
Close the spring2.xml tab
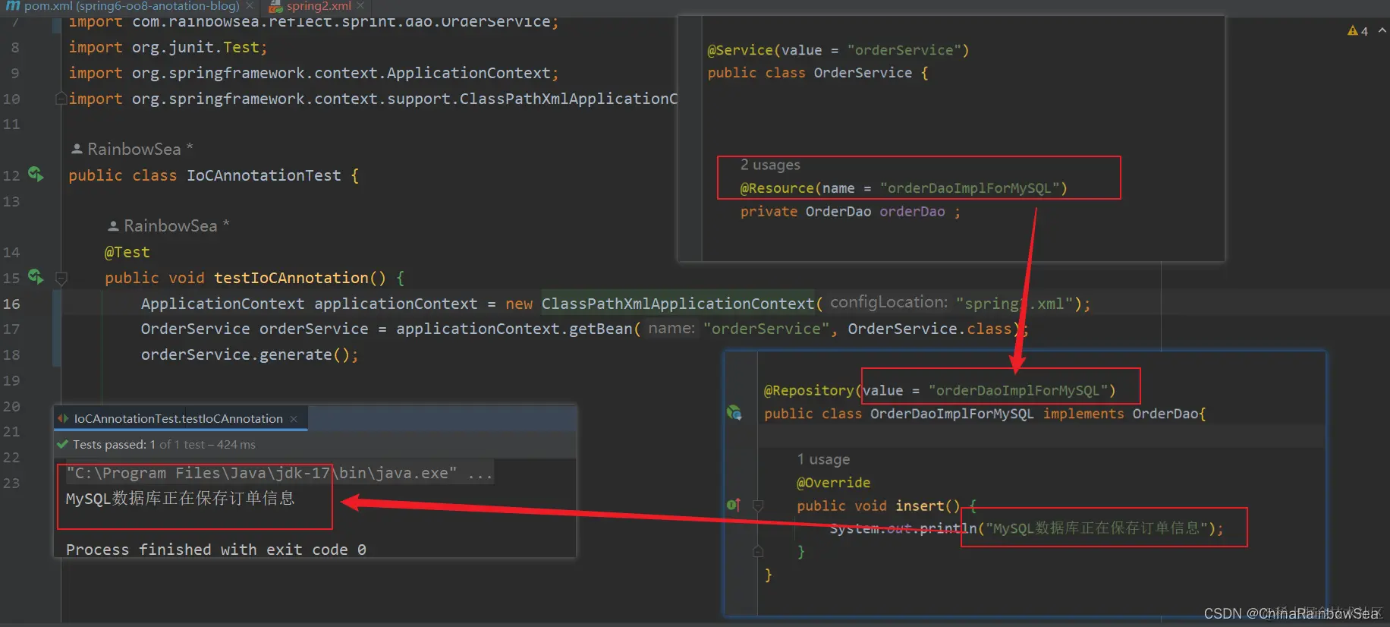tap(360, 6)
